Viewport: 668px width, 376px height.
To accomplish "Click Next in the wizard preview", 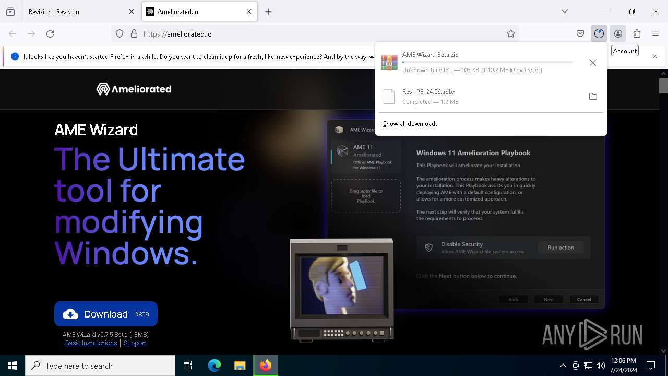I will coord(548,299).
